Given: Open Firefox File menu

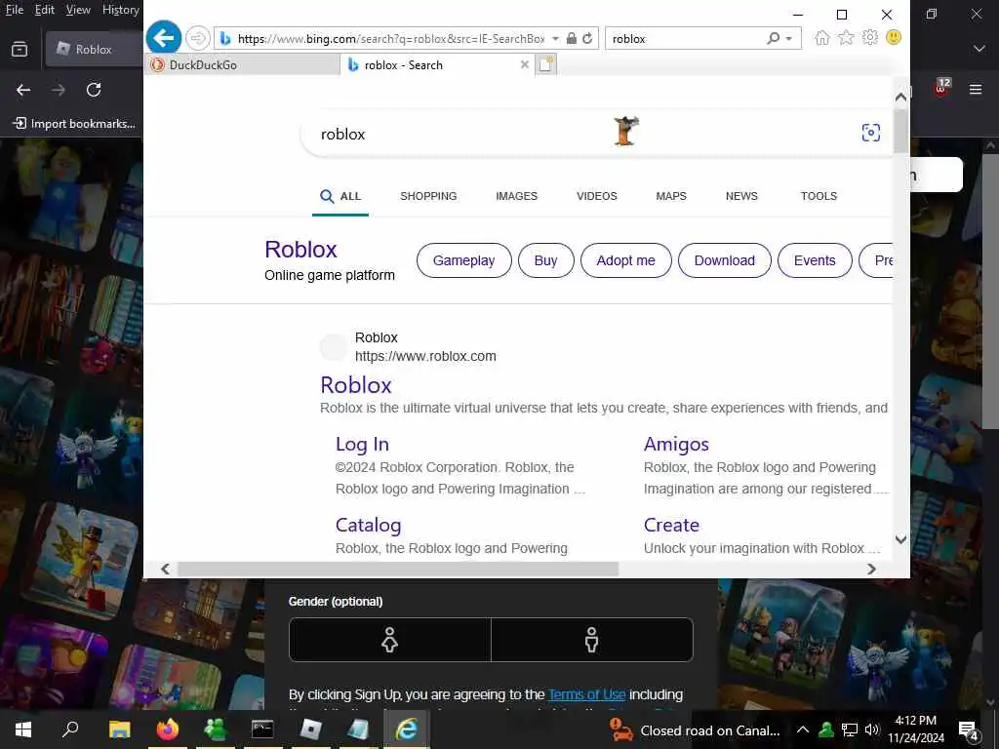Looking at the screenshot, I should coord(14,10).
